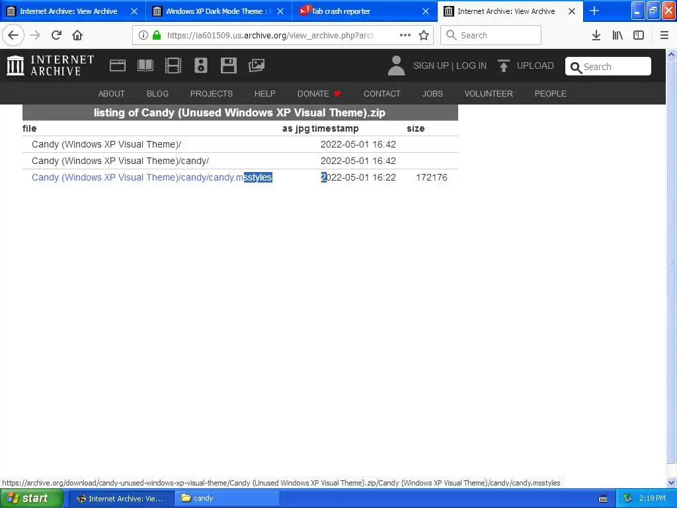Open the Downloads arrow panel
This screenshot has width=677, height=508.
pos(596,35)
